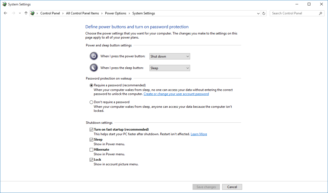Click the search magnifier icon
Image resolution: width=328 pixels, height=193 pixels.
pyautogui.click(x=321, y=13)
